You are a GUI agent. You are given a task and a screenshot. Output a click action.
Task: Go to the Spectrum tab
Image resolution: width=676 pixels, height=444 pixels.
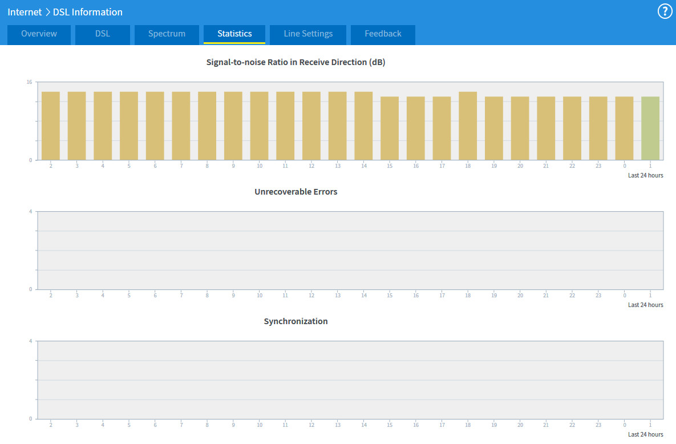[167, 34]
